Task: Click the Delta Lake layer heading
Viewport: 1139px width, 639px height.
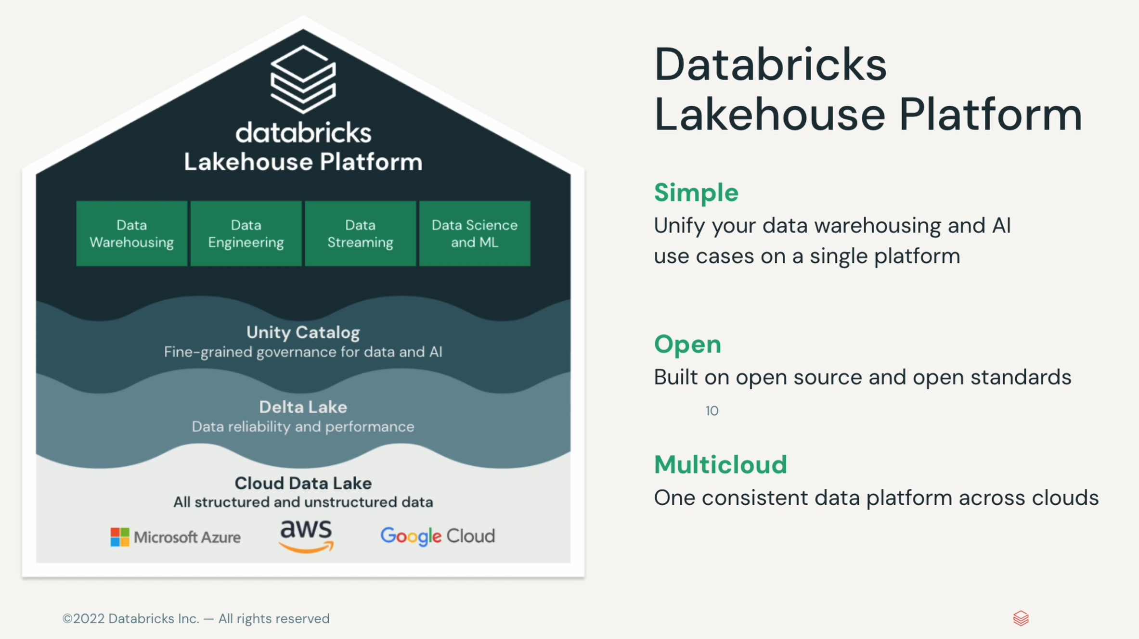Action: (x=303, y=407)
